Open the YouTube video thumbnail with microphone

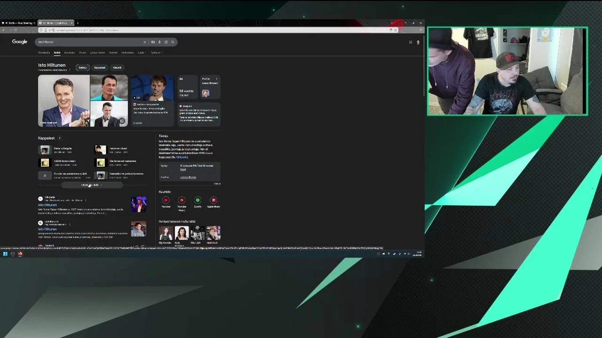pyautogui.click(x=152, y=88)
